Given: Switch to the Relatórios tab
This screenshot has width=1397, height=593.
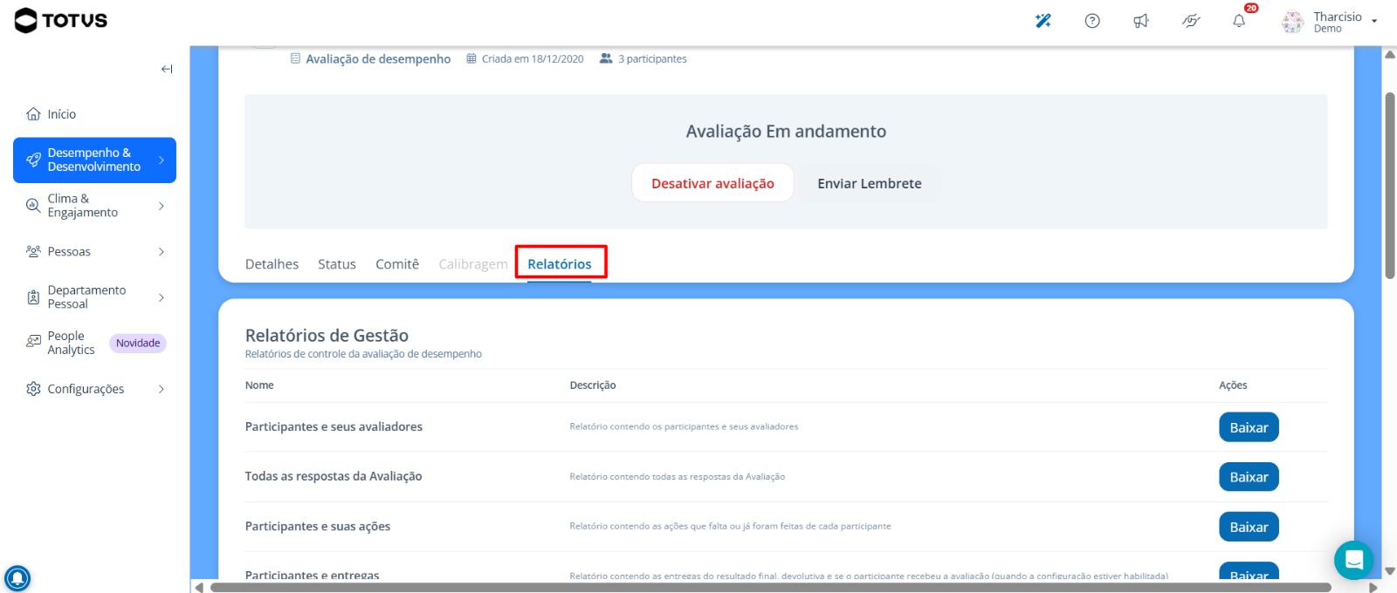Looking at the screenshot, I should pyautogui.click(x=560, y=264).
